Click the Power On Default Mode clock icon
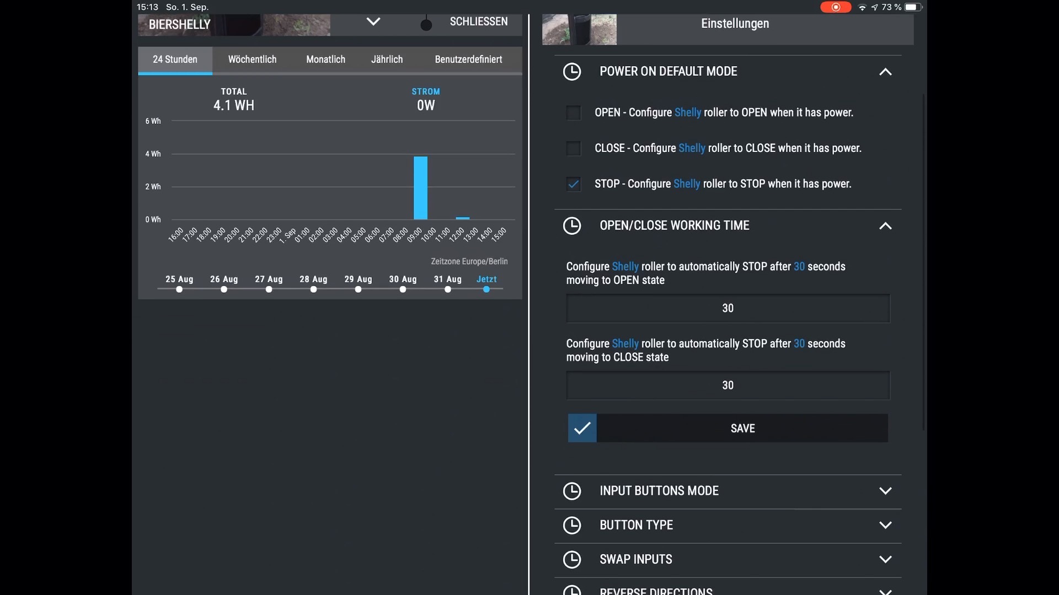1059x595 pixels. [x=572, y=72]
